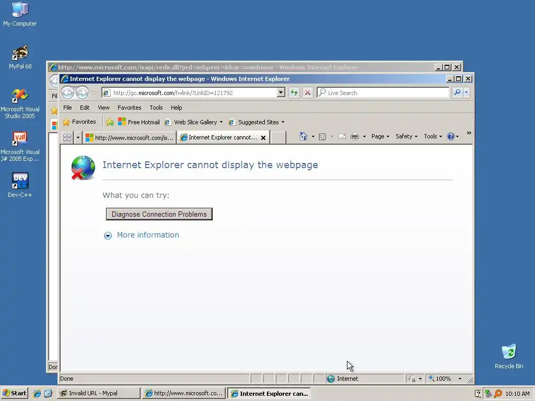This screenshot has height=401, width=535.
Task: Click the Read Mail icon
Action: coord(342,136)
